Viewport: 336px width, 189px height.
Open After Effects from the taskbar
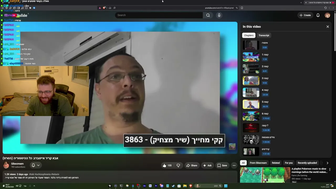pos(144,186)
